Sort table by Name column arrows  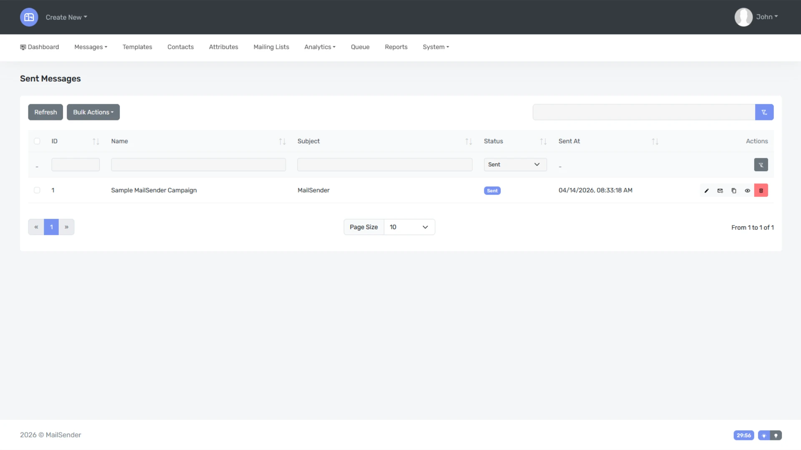(282, 142)
